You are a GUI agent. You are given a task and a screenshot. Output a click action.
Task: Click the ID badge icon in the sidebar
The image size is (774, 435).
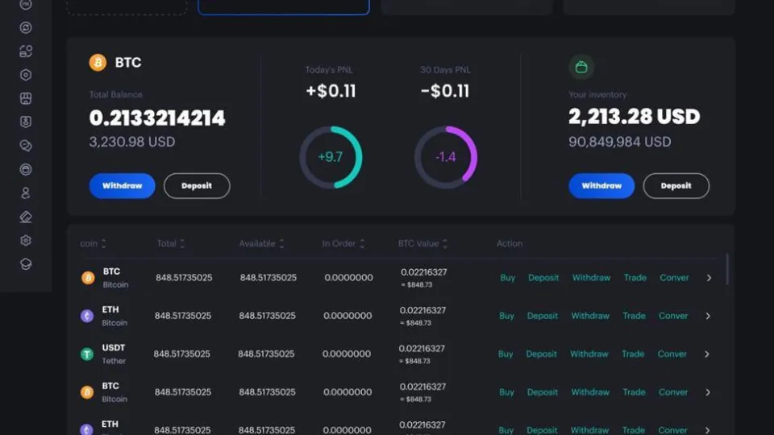coord(26,122)
